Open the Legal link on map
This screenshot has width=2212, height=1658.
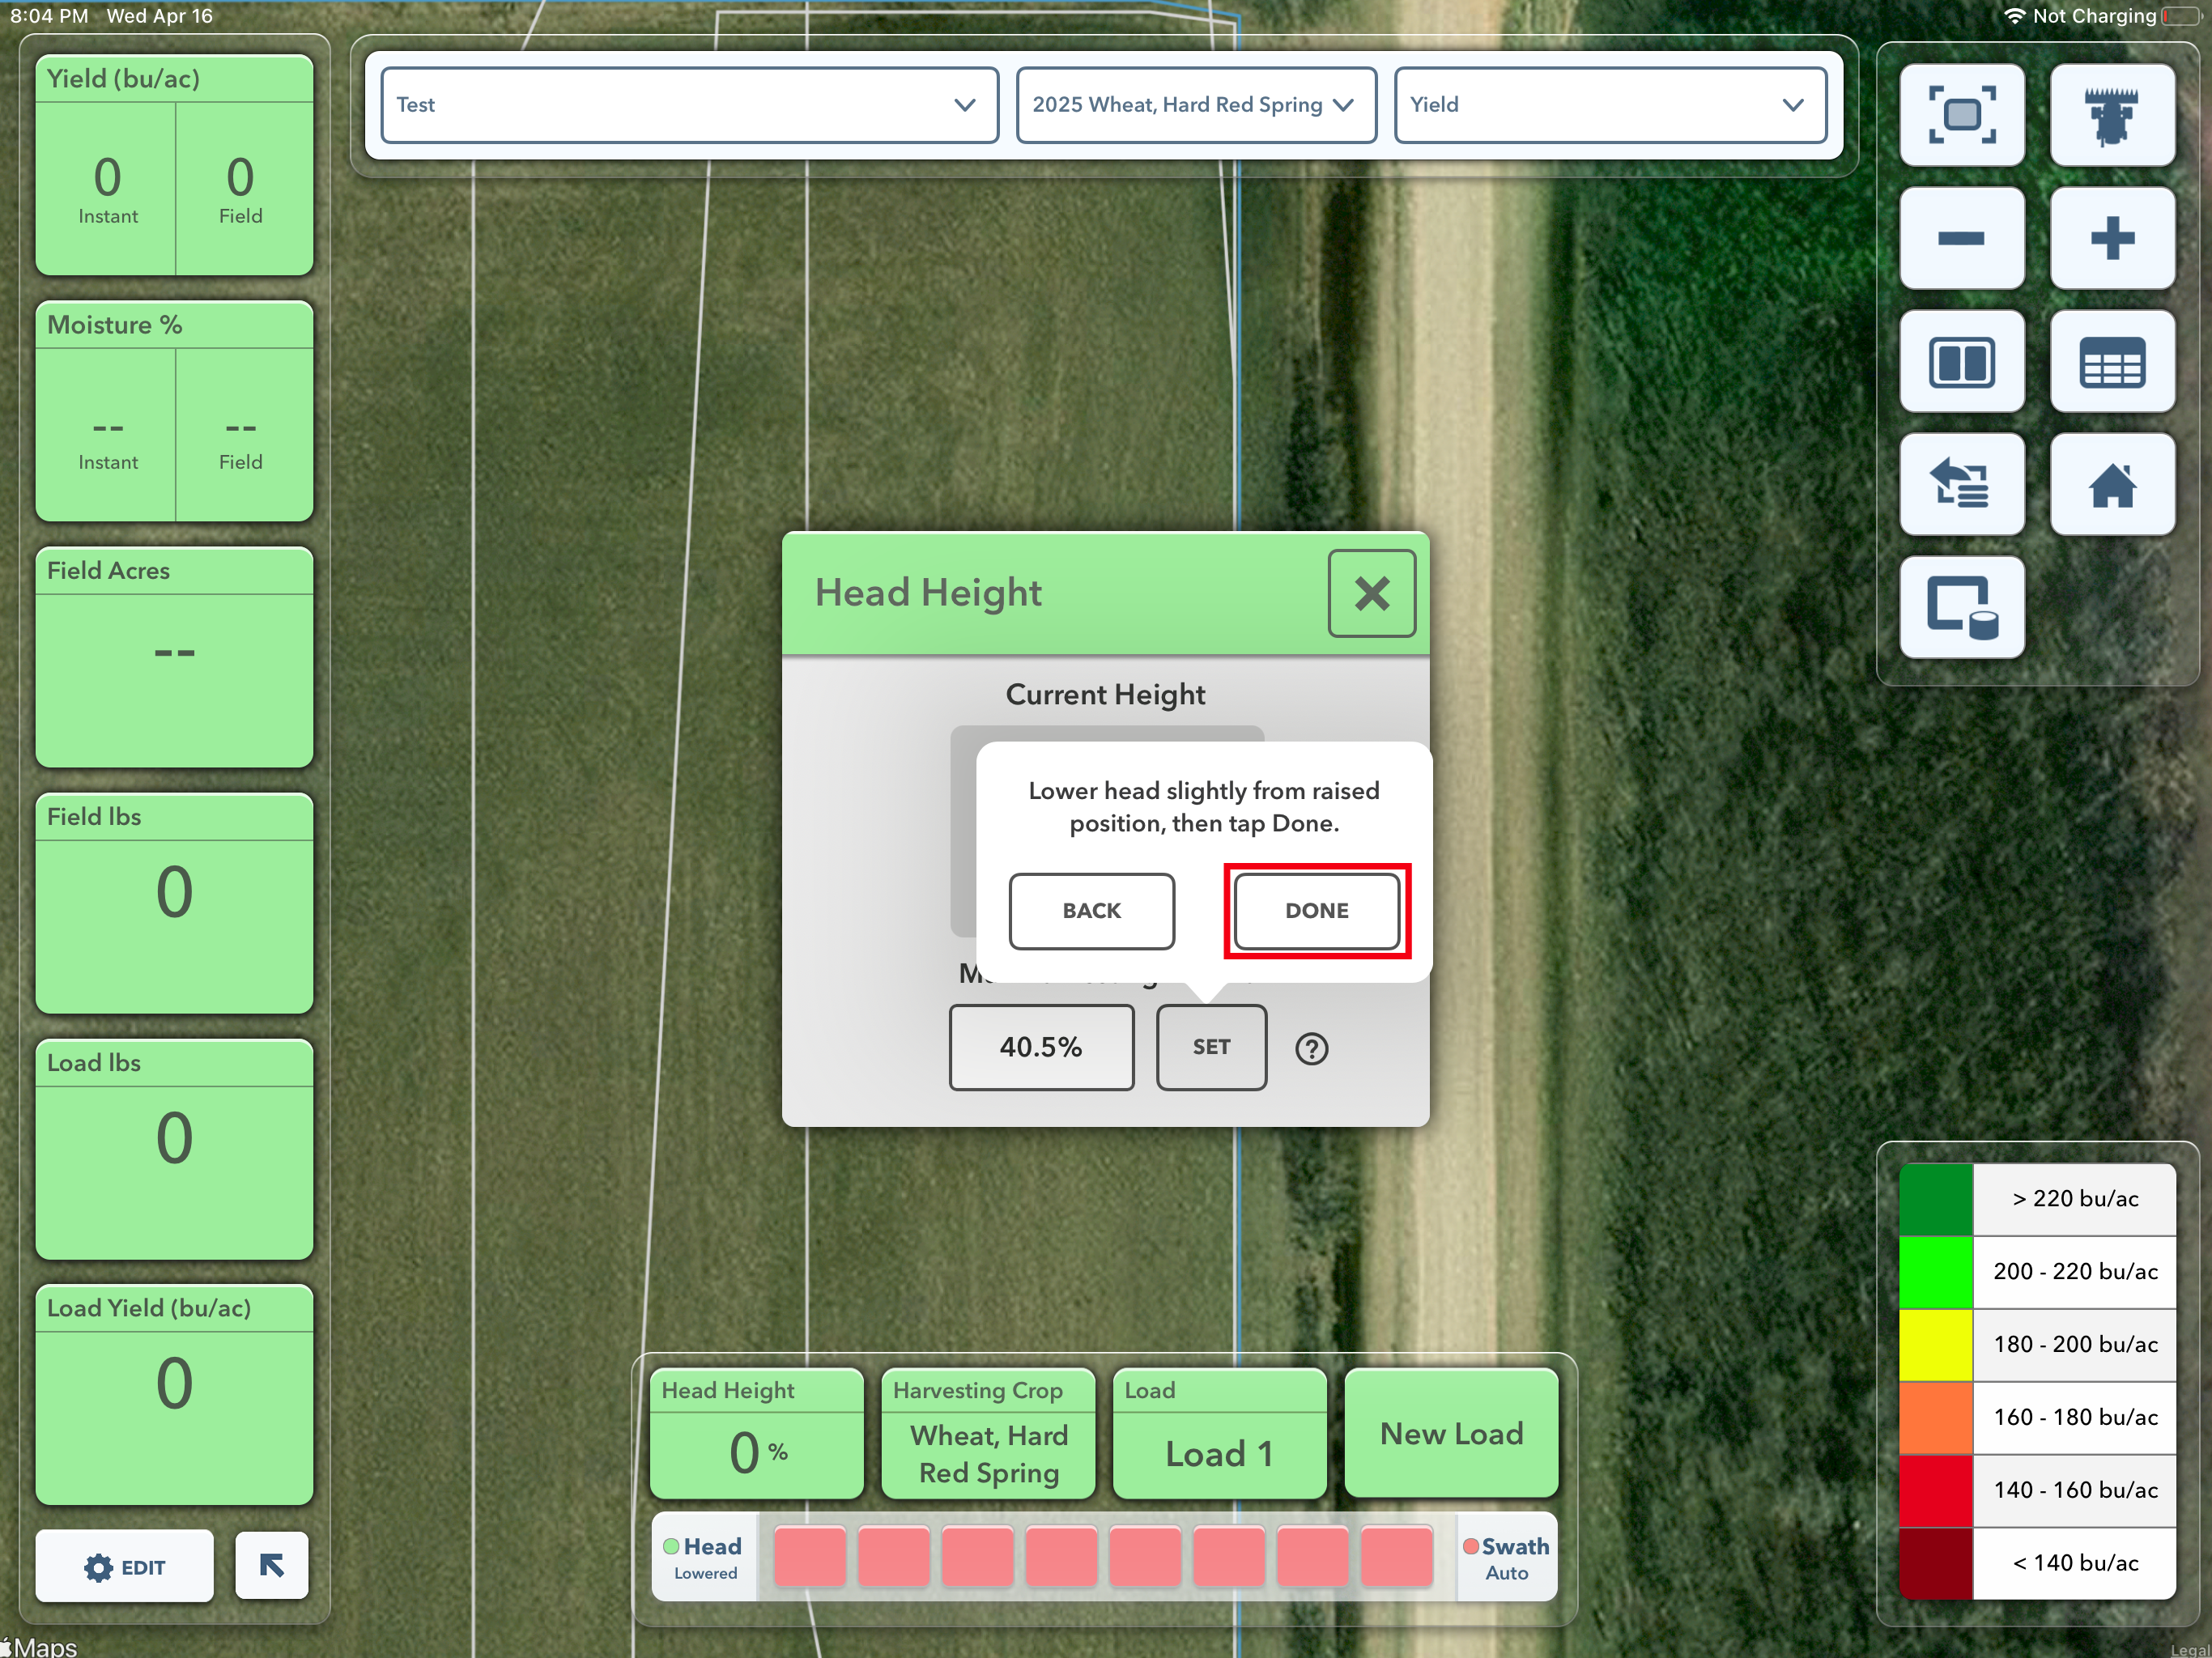tap(2189, 1649)
